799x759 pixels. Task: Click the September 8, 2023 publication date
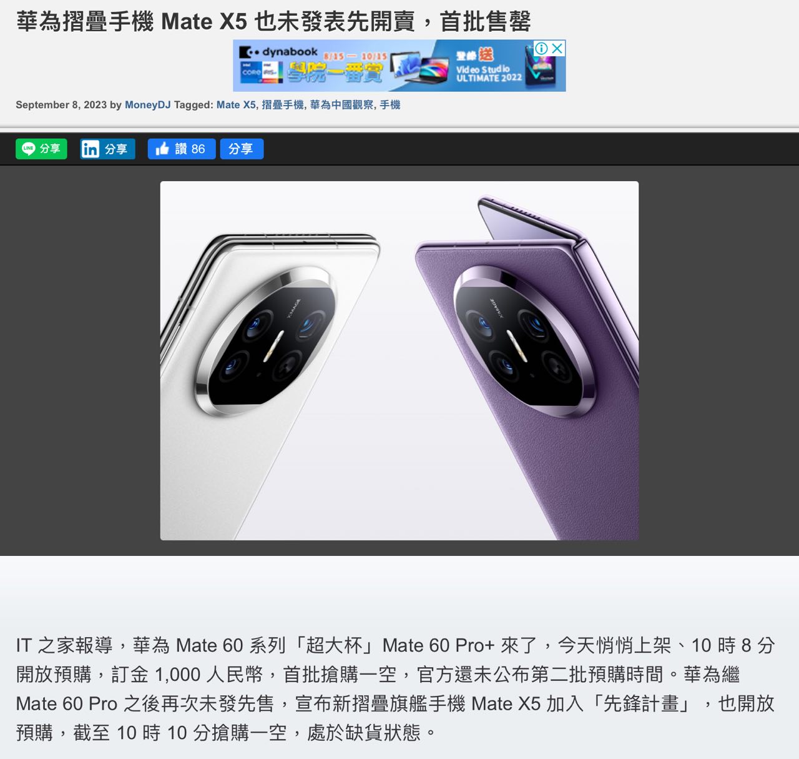point(61,105)
